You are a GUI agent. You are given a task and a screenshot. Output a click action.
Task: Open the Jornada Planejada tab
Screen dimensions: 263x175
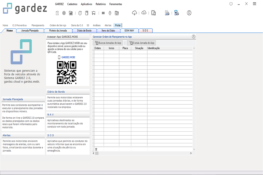click(x=30, y=31)
